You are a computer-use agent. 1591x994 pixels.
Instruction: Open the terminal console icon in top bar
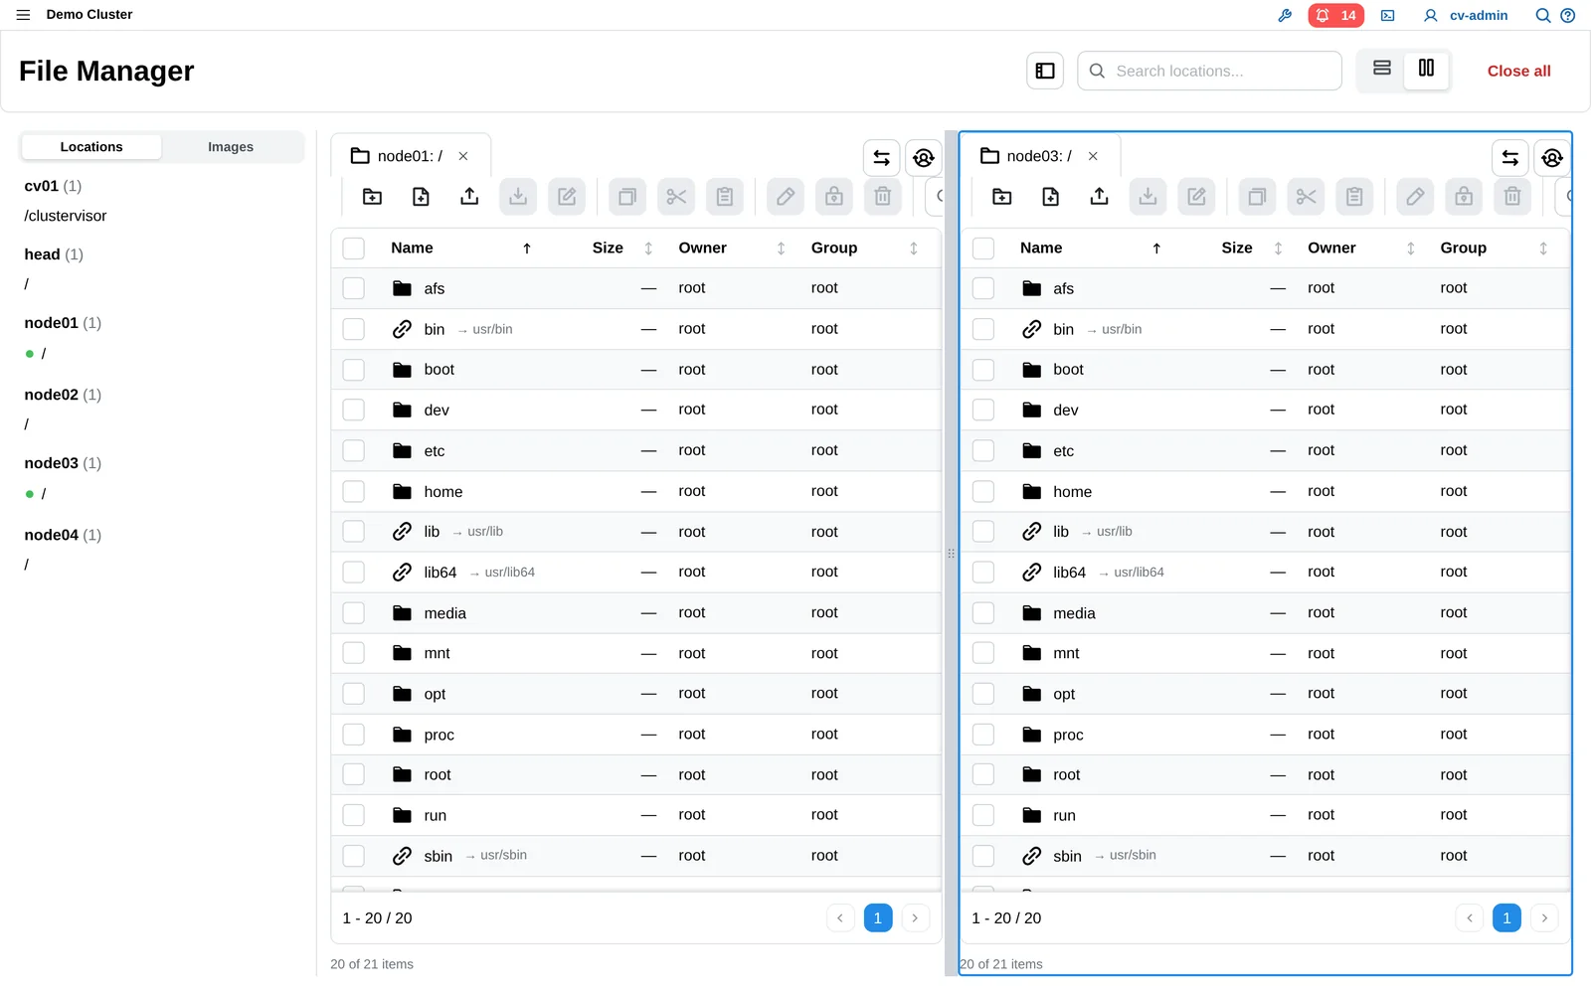coord(1388,15)
